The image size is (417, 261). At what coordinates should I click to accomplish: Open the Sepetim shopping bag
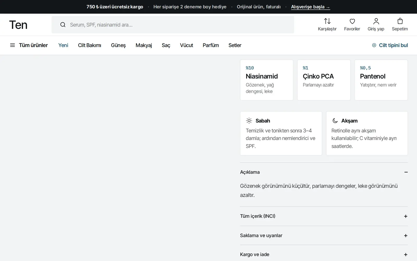pos(400,21)
